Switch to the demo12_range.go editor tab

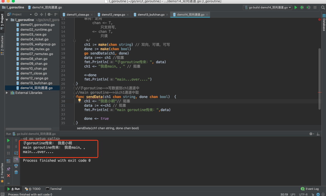[x=113, y=15]
